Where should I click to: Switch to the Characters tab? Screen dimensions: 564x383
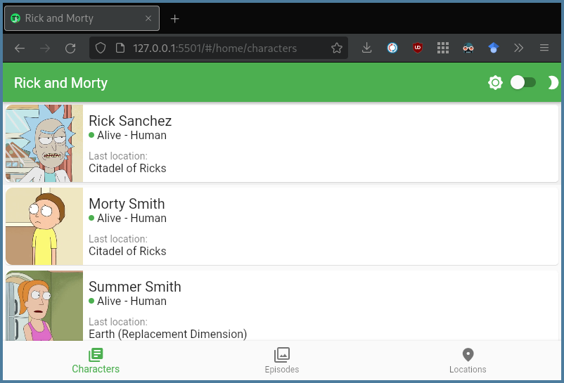click(x=96, y=361)
